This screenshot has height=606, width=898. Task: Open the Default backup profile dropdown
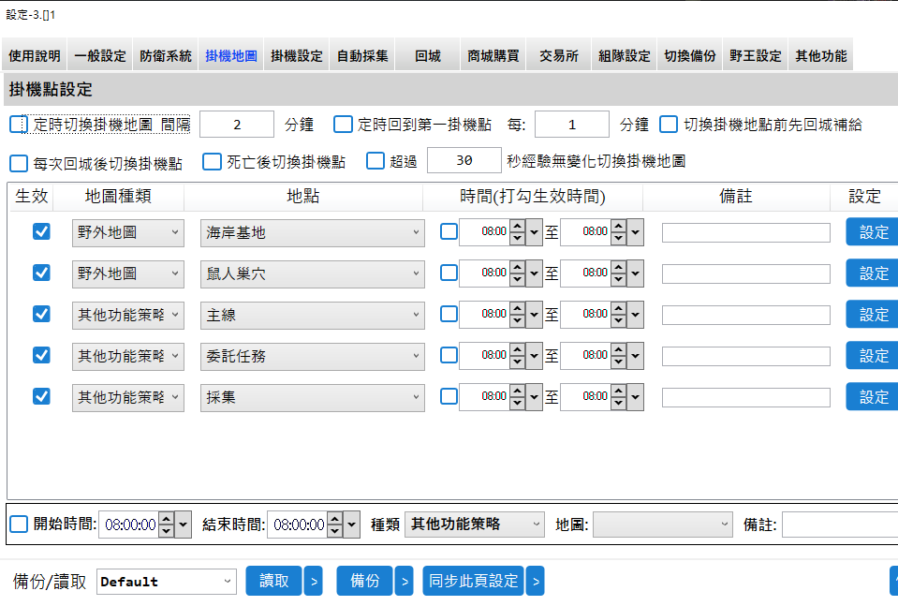(x=167, y=582)
